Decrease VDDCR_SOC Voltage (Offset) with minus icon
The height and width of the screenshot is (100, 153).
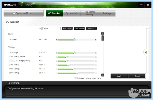57,61
